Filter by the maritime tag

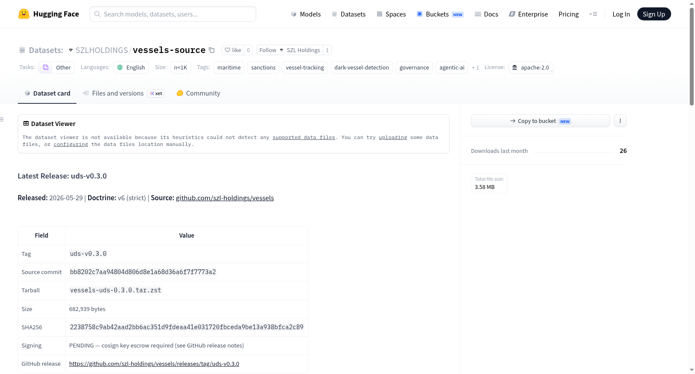pos(229,67)
